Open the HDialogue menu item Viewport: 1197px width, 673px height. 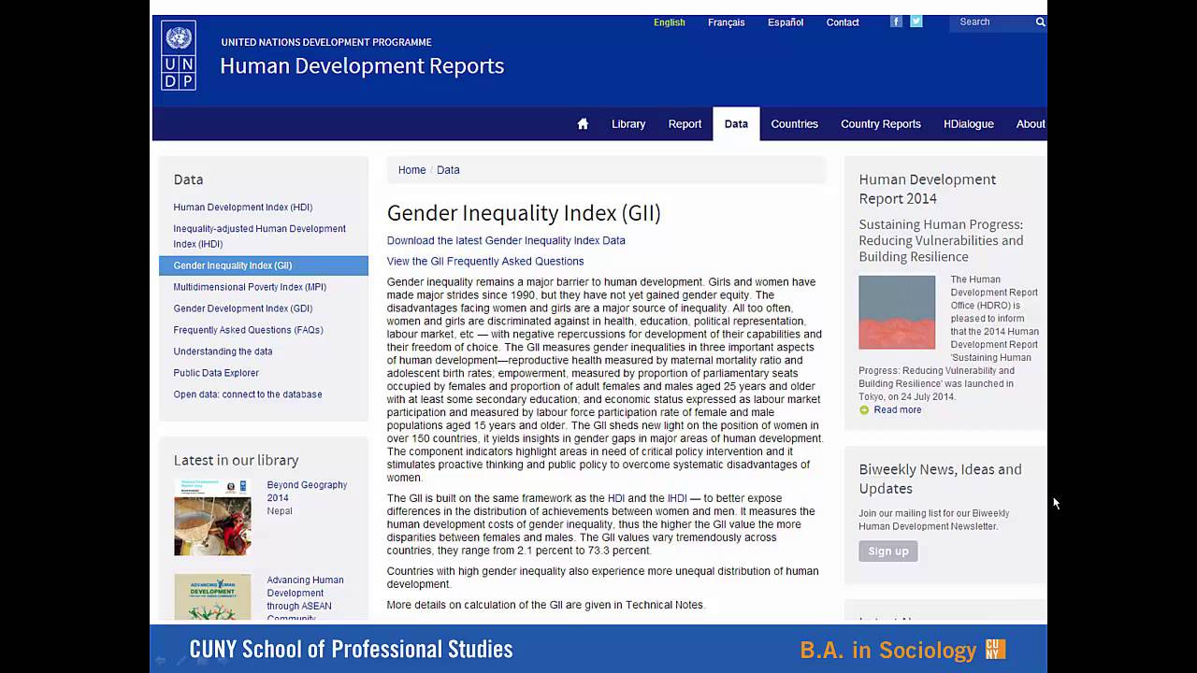coord(969,123)
